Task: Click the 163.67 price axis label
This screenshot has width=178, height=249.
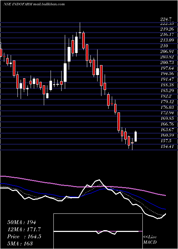Action: [x=168, y=130]
